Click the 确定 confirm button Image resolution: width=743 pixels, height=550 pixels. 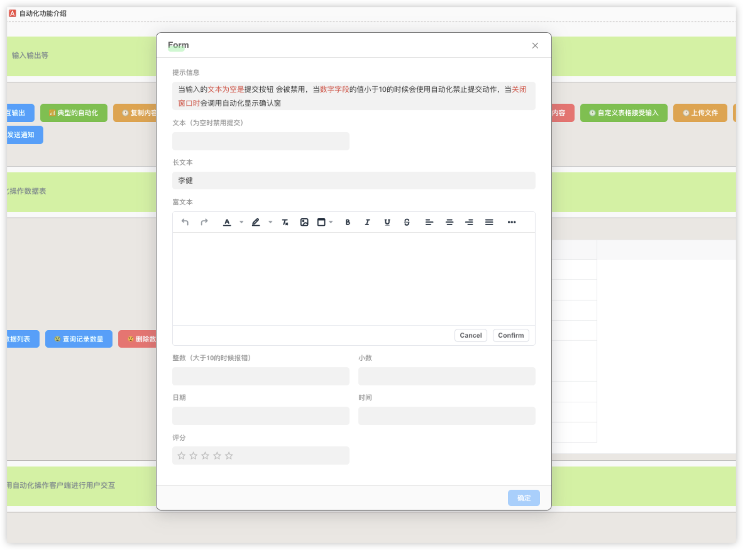524,498
